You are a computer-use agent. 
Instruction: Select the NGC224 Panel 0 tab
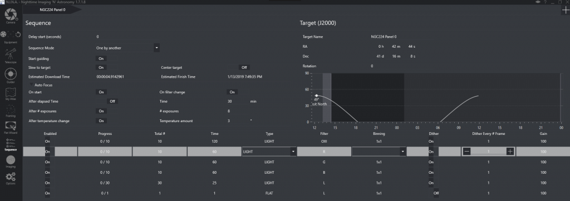52,10
